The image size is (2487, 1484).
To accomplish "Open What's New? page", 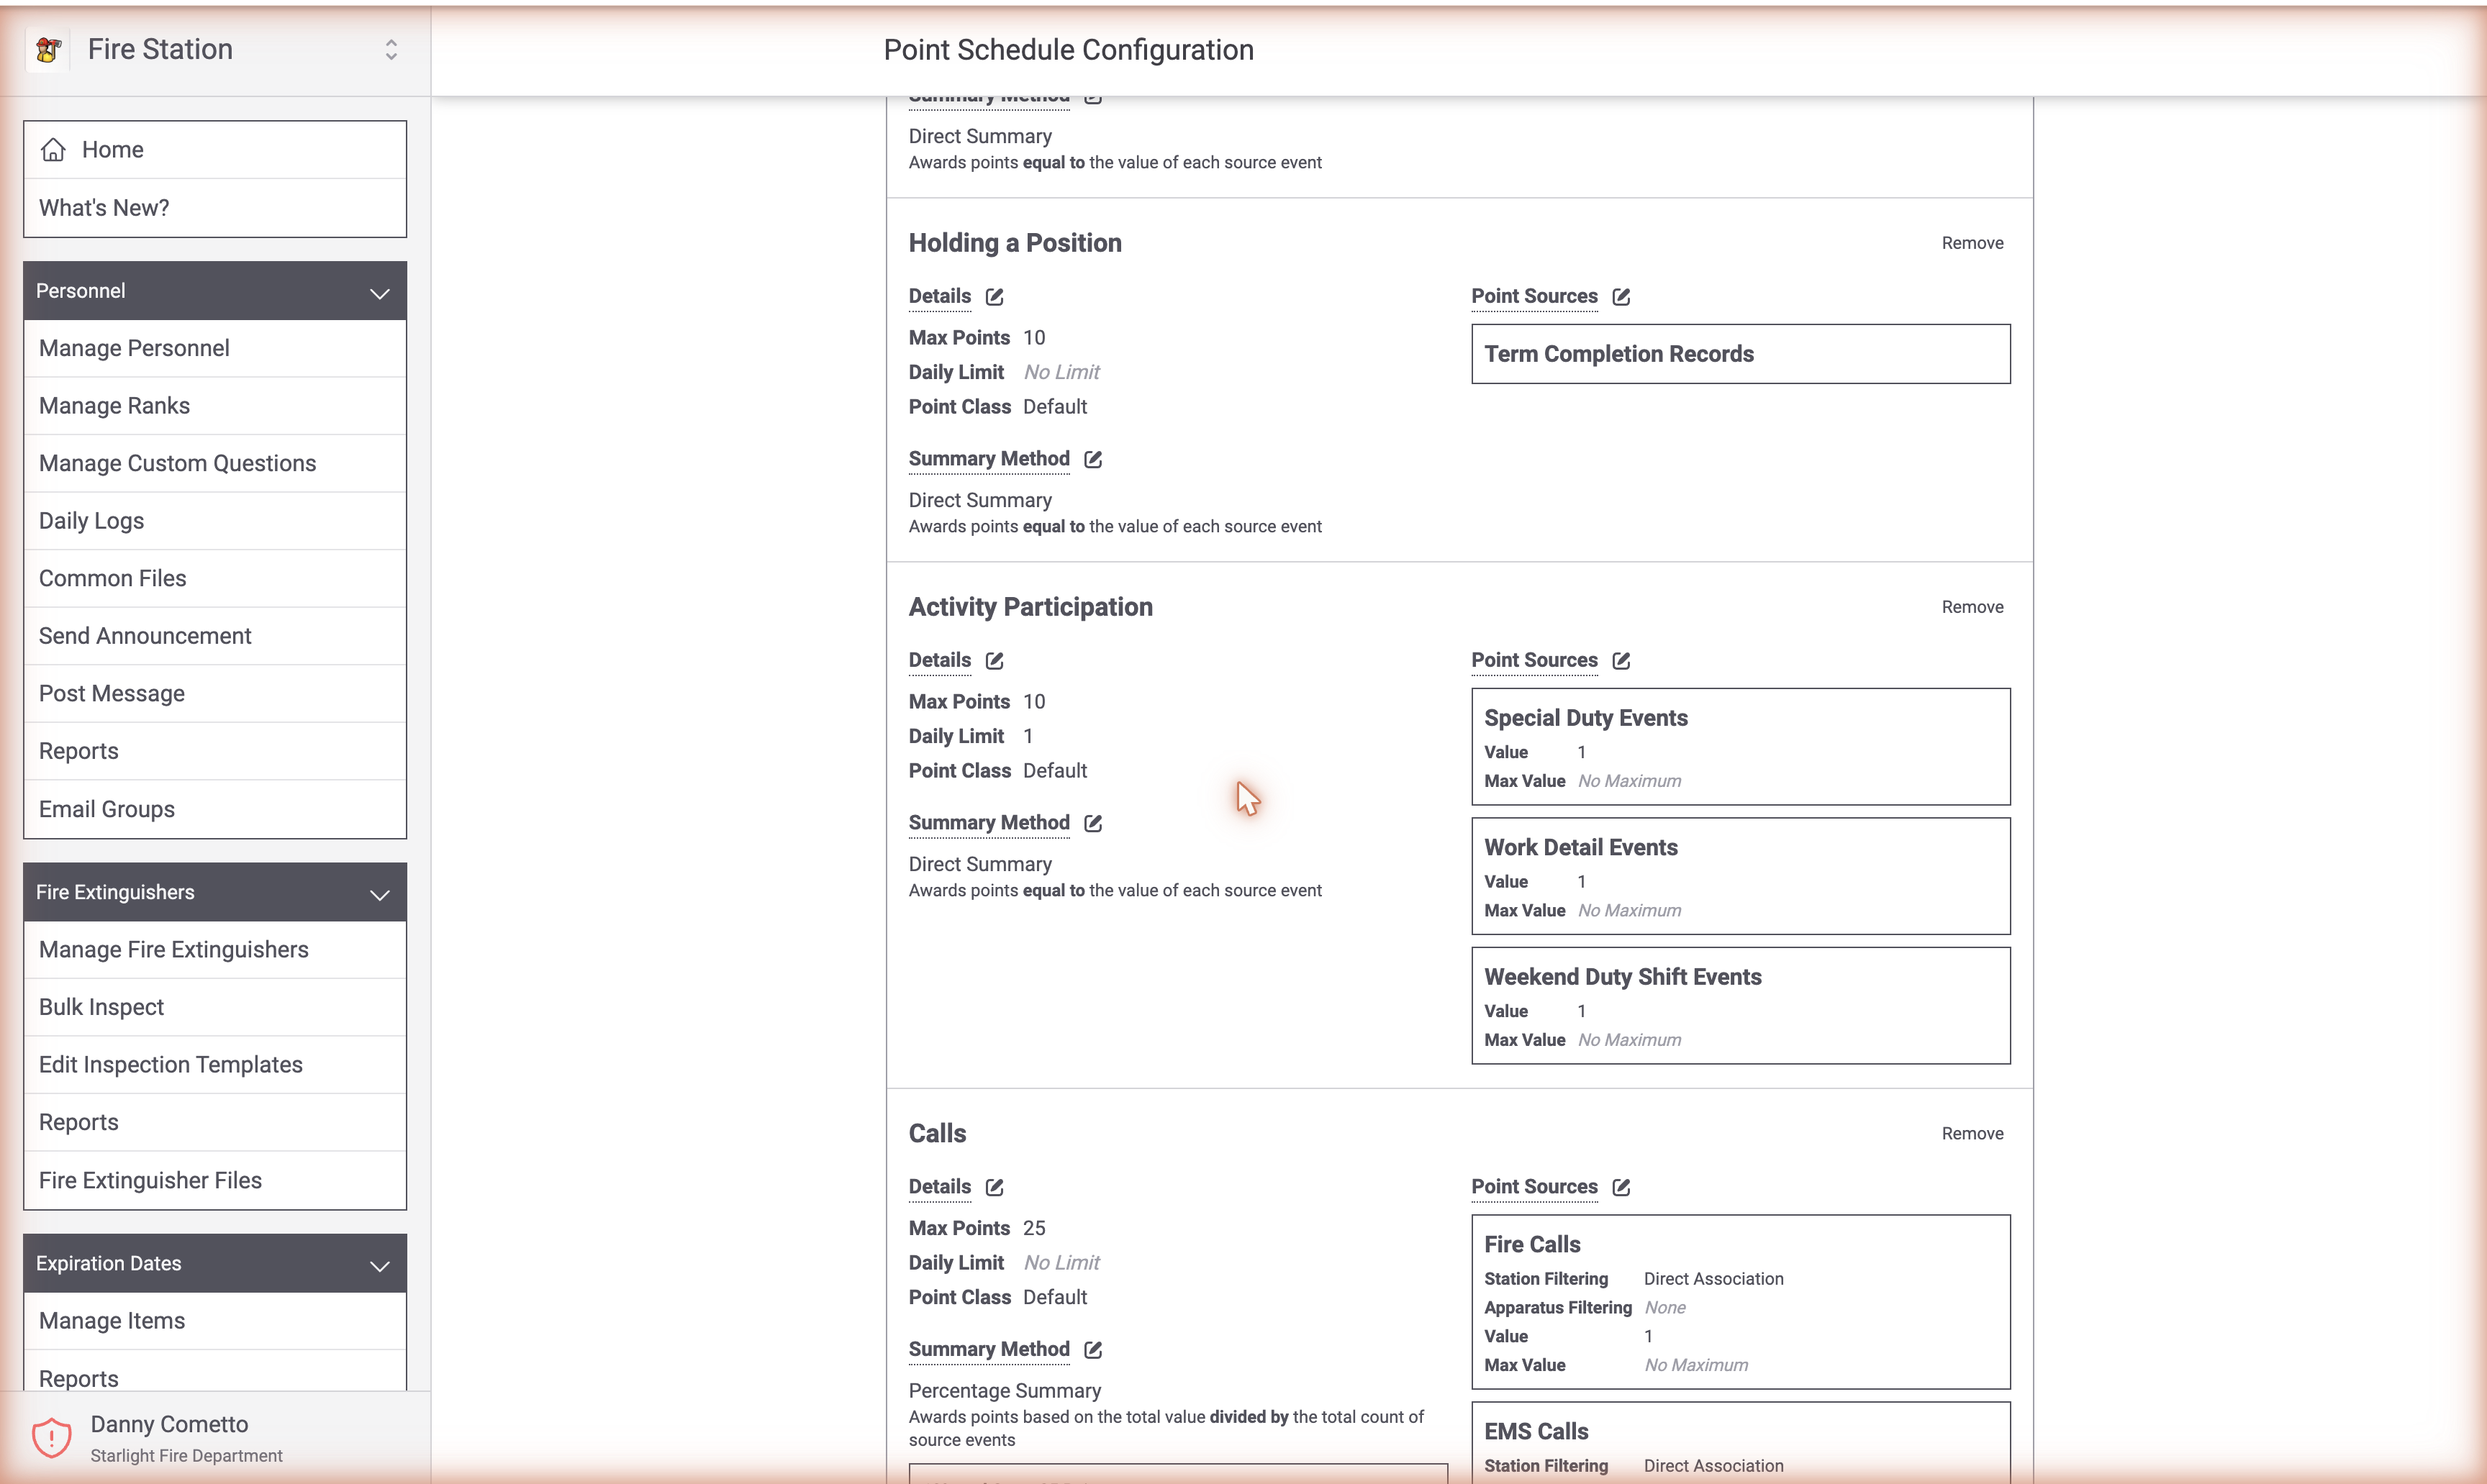I will (215, 208).
